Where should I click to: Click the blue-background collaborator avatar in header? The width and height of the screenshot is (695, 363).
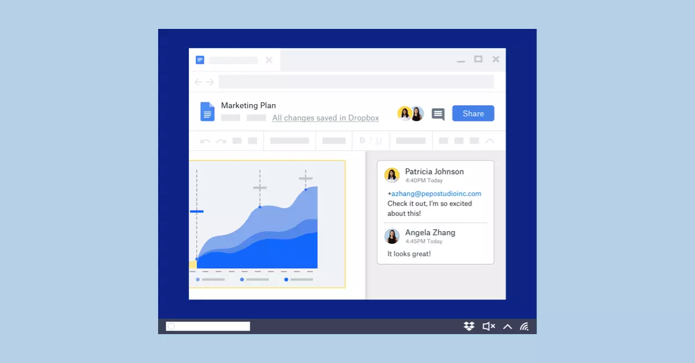click(417, 113)
